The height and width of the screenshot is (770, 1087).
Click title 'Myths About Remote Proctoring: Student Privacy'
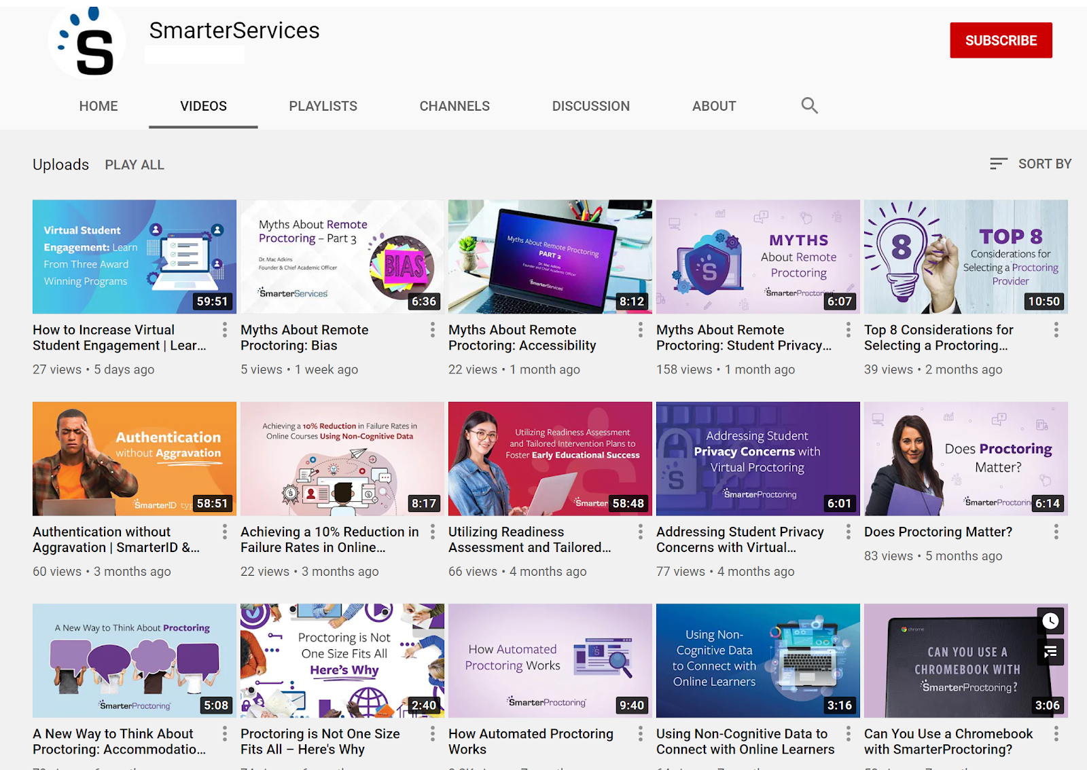pos(744,337)
